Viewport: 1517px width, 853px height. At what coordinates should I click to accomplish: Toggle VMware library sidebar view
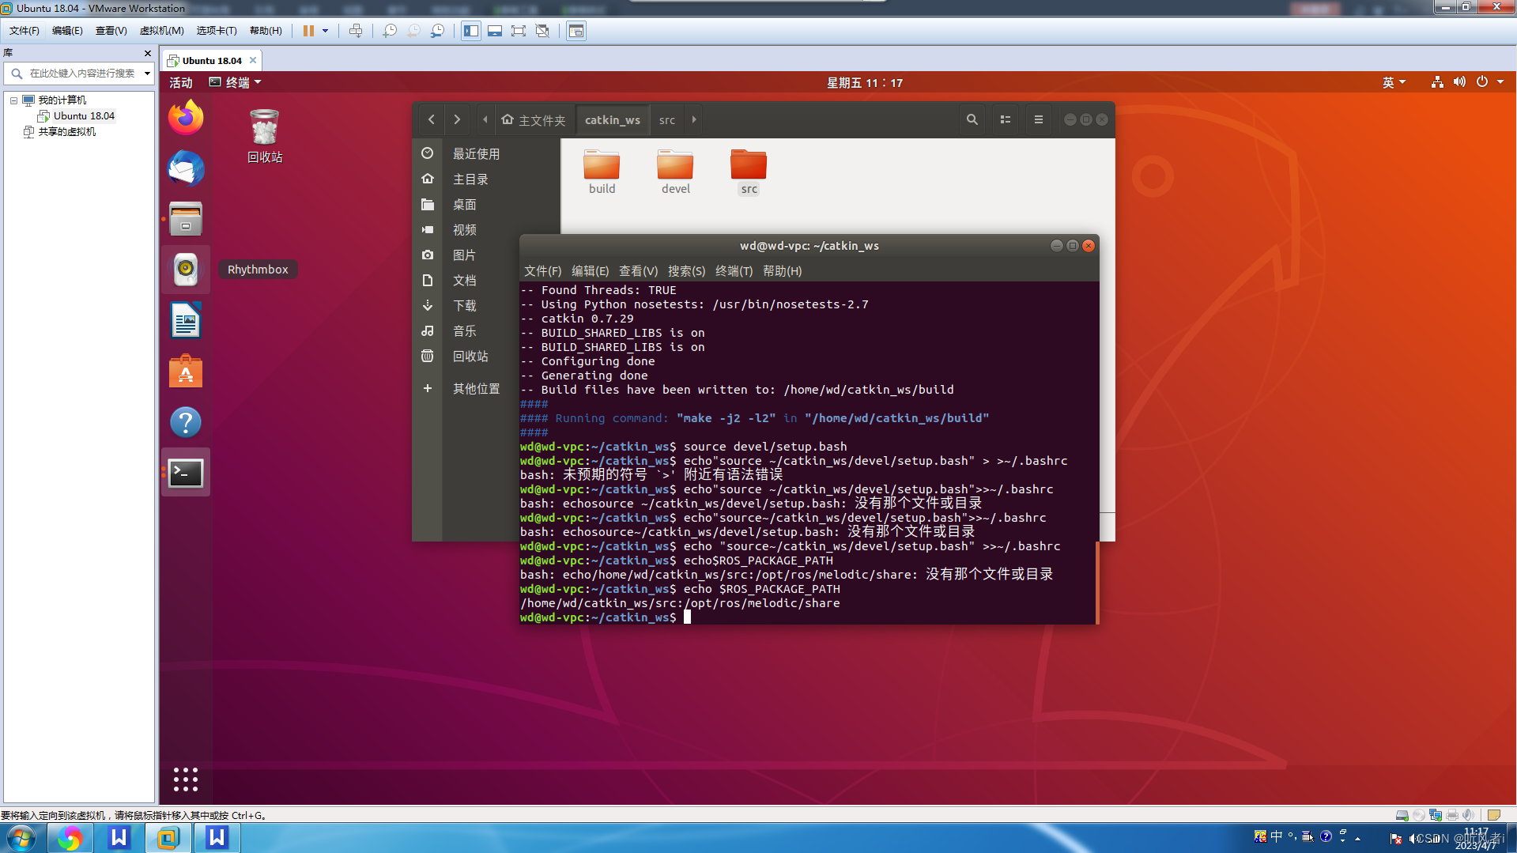click(x=471, y=31)
